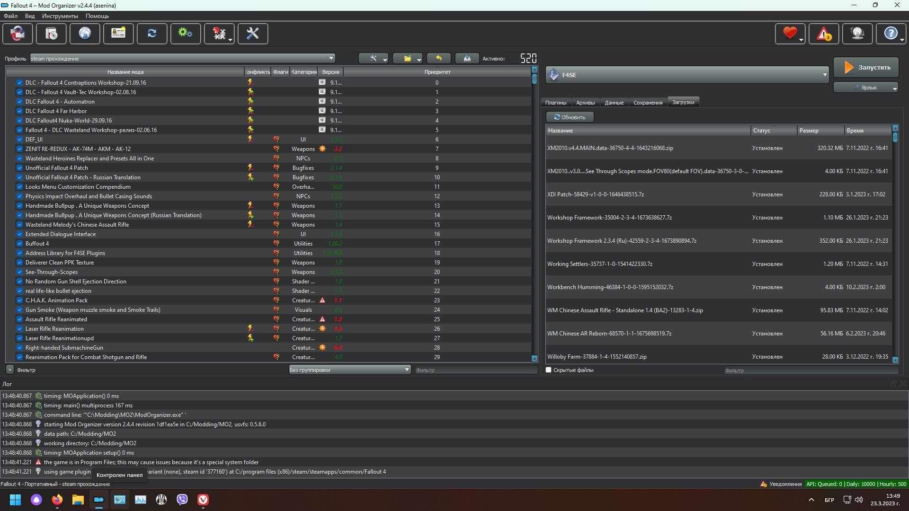Screen dimensions: 909x511
Task: Open Firefox from the Windows taskbar
Action: tap(57, 500)
